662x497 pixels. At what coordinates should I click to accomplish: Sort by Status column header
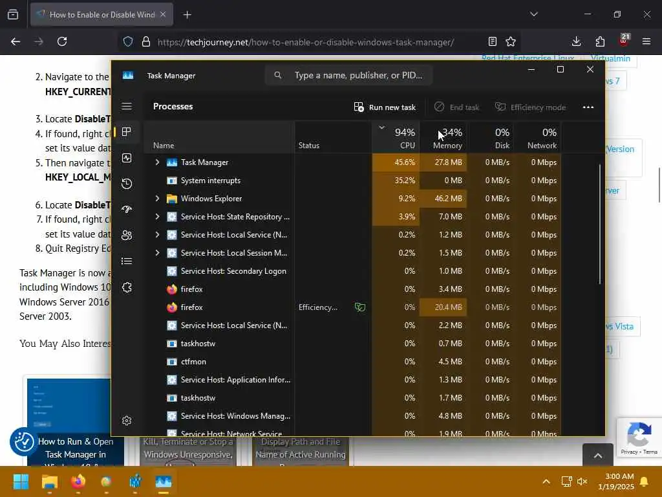point(333,137)
